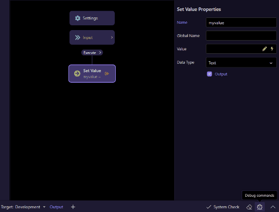Viewport: 279px width, 212px height.
Task: Run System Check
Action: coord(223,207)
